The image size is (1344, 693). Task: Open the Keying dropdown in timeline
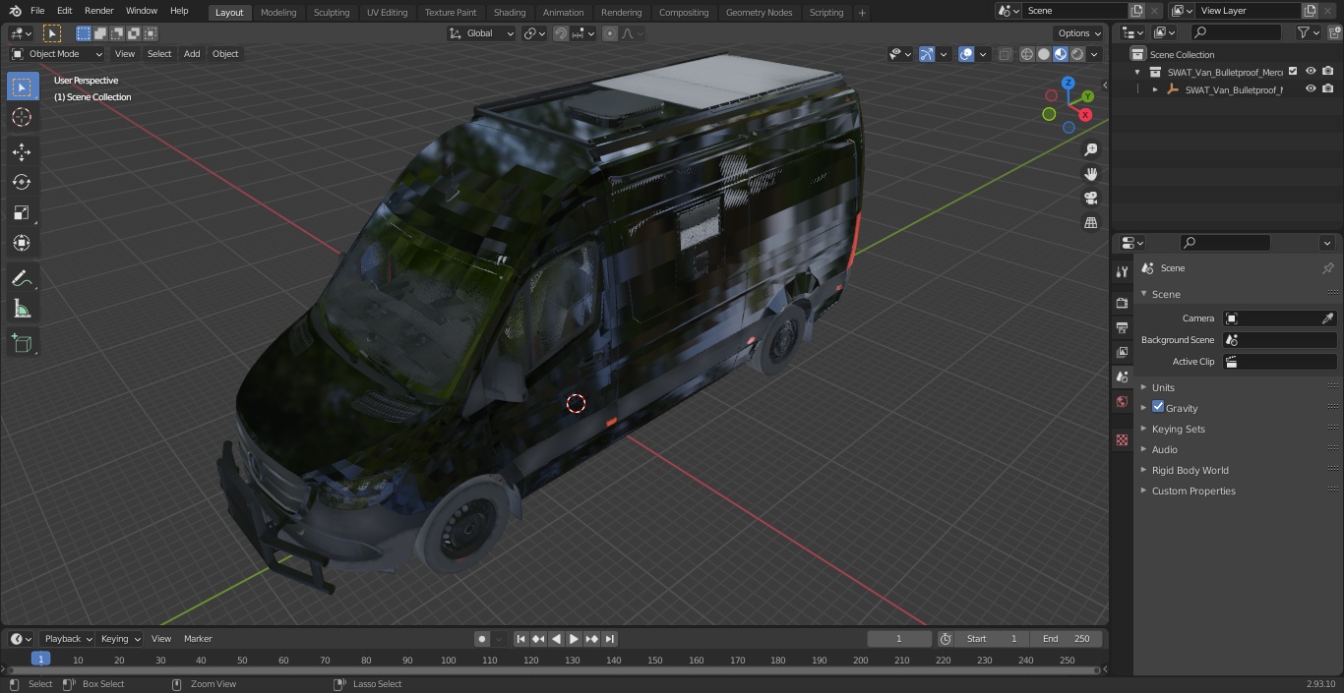[120, 639]
